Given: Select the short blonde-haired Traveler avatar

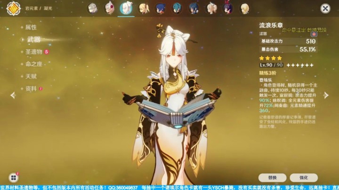Looking at the screenshot, I should [x=245, y=8].
